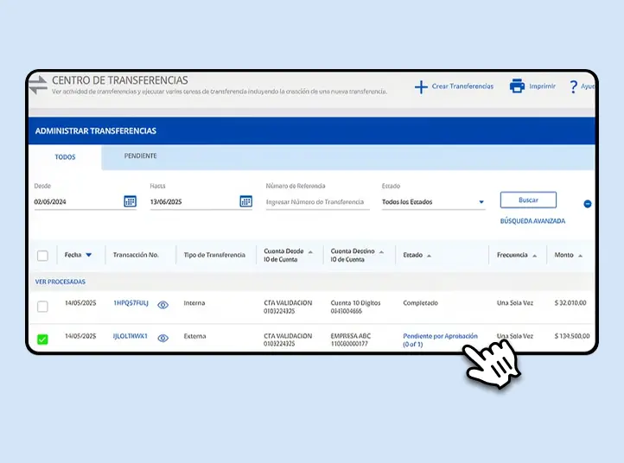Click the Número de Referencia input field
The height and width of the screenshot is (463, 624).
coord(317,202)
